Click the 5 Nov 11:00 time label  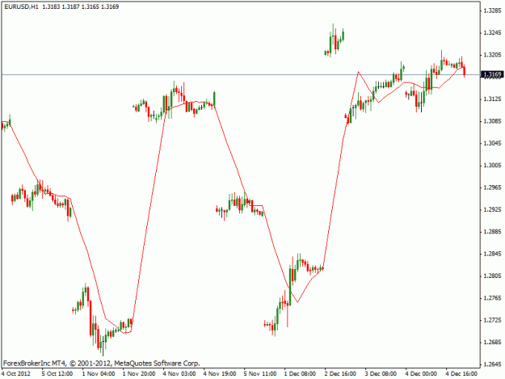(260, 374)
